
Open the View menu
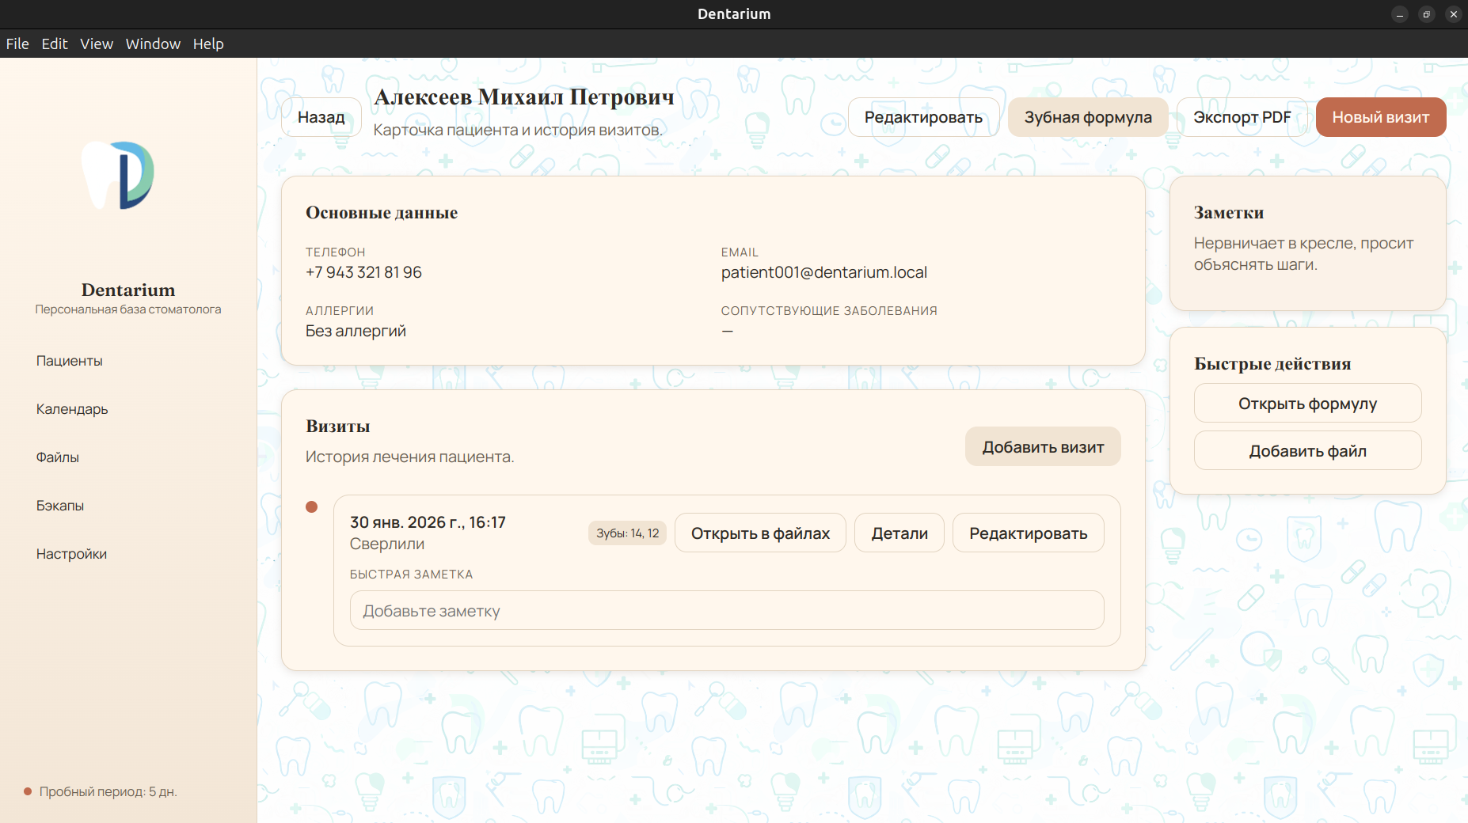(x=96, y=44)
